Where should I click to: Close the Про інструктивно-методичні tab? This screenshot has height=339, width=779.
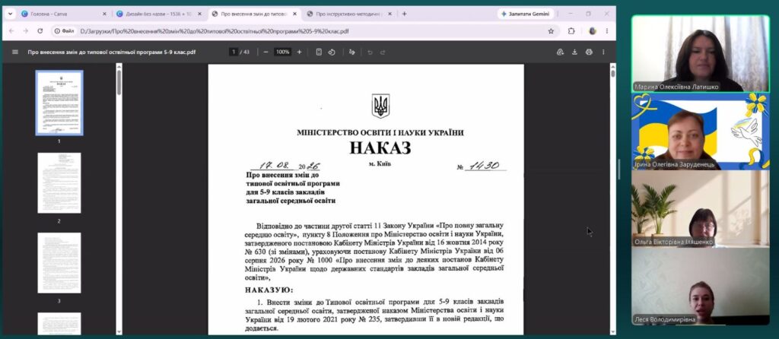pos(390,14)
